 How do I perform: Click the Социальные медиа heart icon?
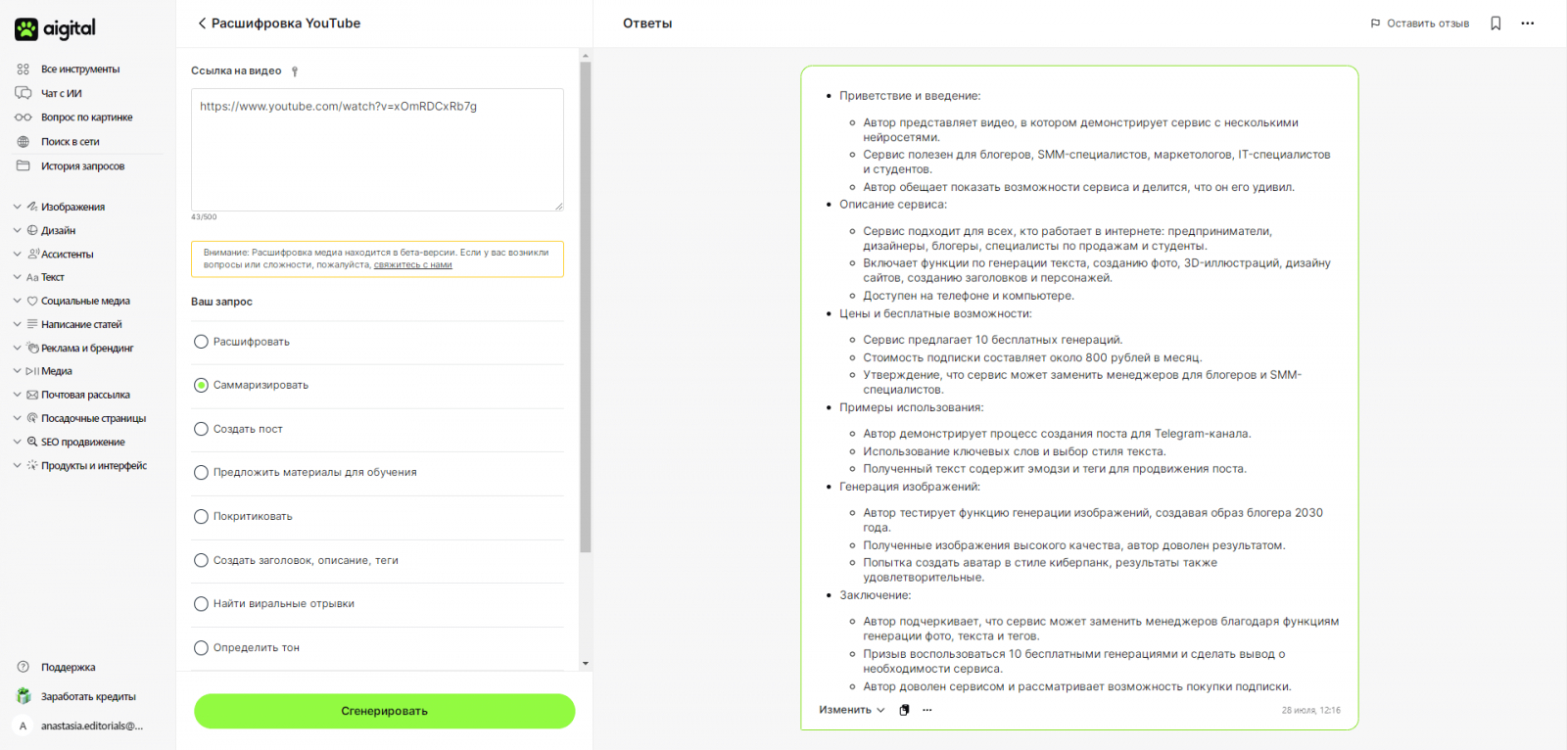point(32,301)
